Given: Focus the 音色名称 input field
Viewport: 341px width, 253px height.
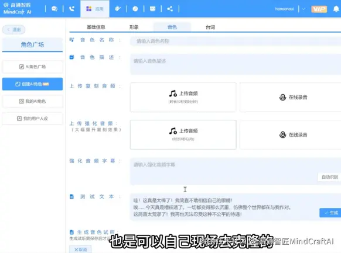Looking at the screenshot, I should click(x=236, y=41).
